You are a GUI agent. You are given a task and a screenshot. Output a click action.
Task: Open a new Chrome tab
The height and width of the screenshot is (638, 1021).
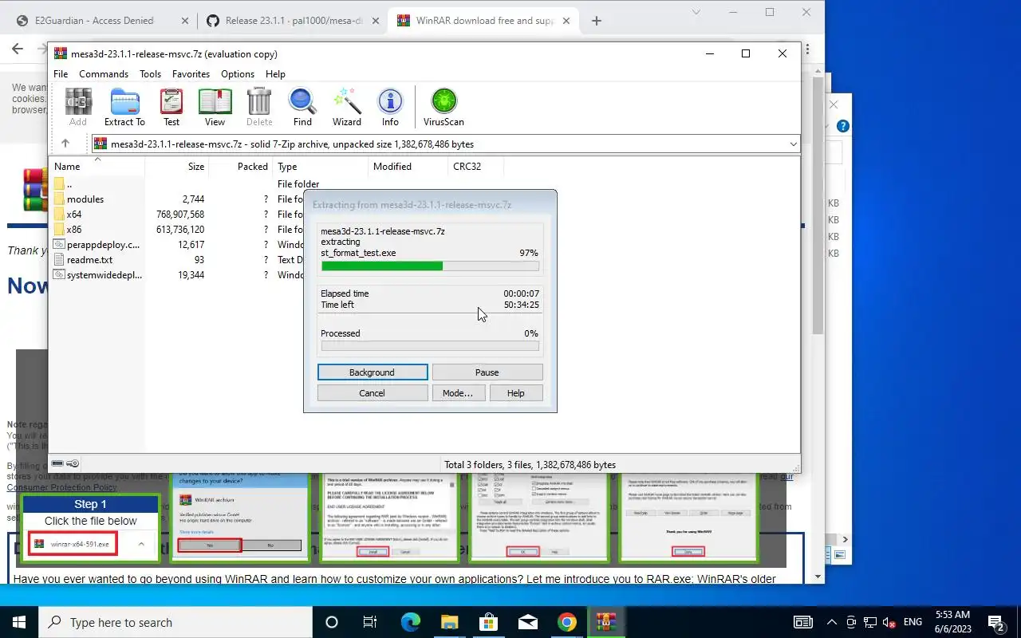tap(596, 21)
